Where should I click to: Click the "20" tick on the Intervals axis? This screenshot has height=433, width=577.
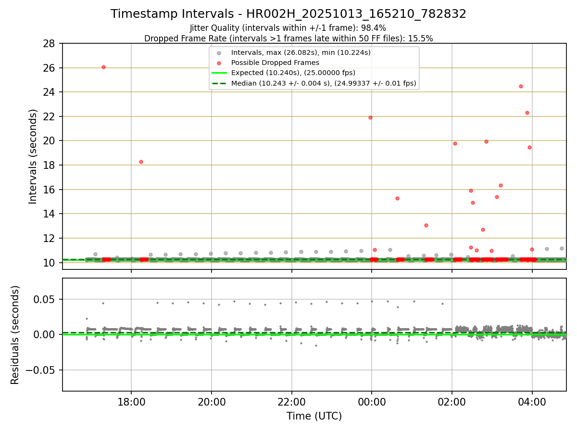point(49,141)
